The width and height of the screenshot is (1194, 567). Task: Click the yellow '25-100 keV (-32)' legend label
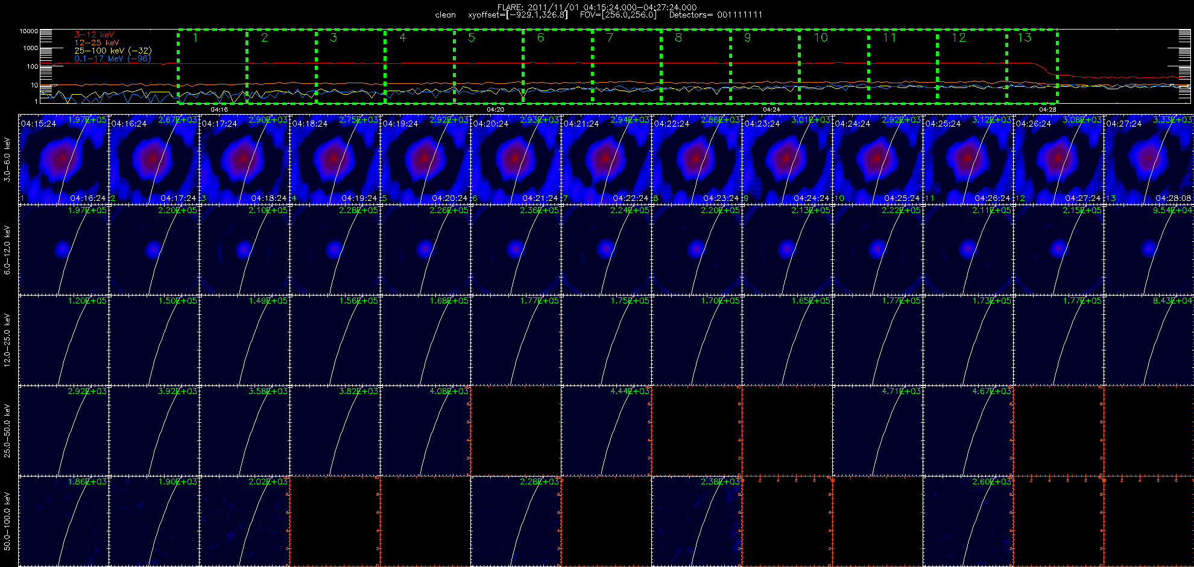tap(113, 51)
